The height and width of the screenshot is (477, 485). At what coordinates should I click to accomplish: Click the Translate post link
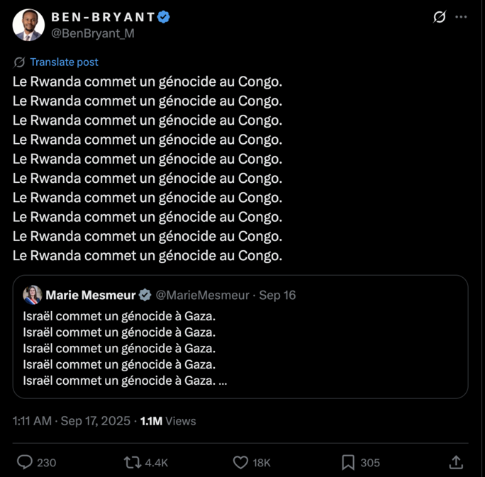tap(64, 62)
